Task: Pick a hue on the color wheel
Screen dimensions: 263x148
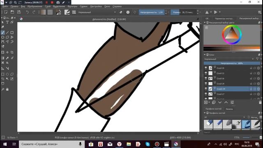Action: tap(232, 35)
